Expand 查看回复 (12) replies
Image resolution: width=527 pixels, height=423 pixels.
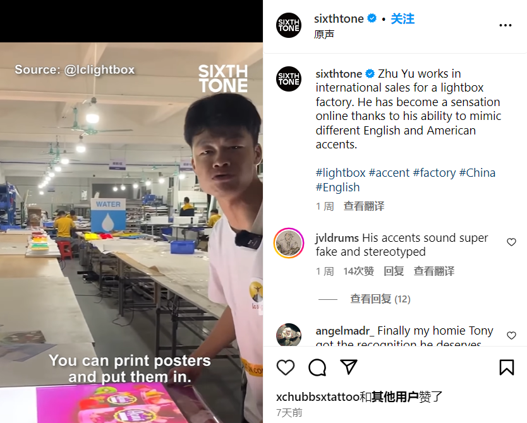coord(380,299)
